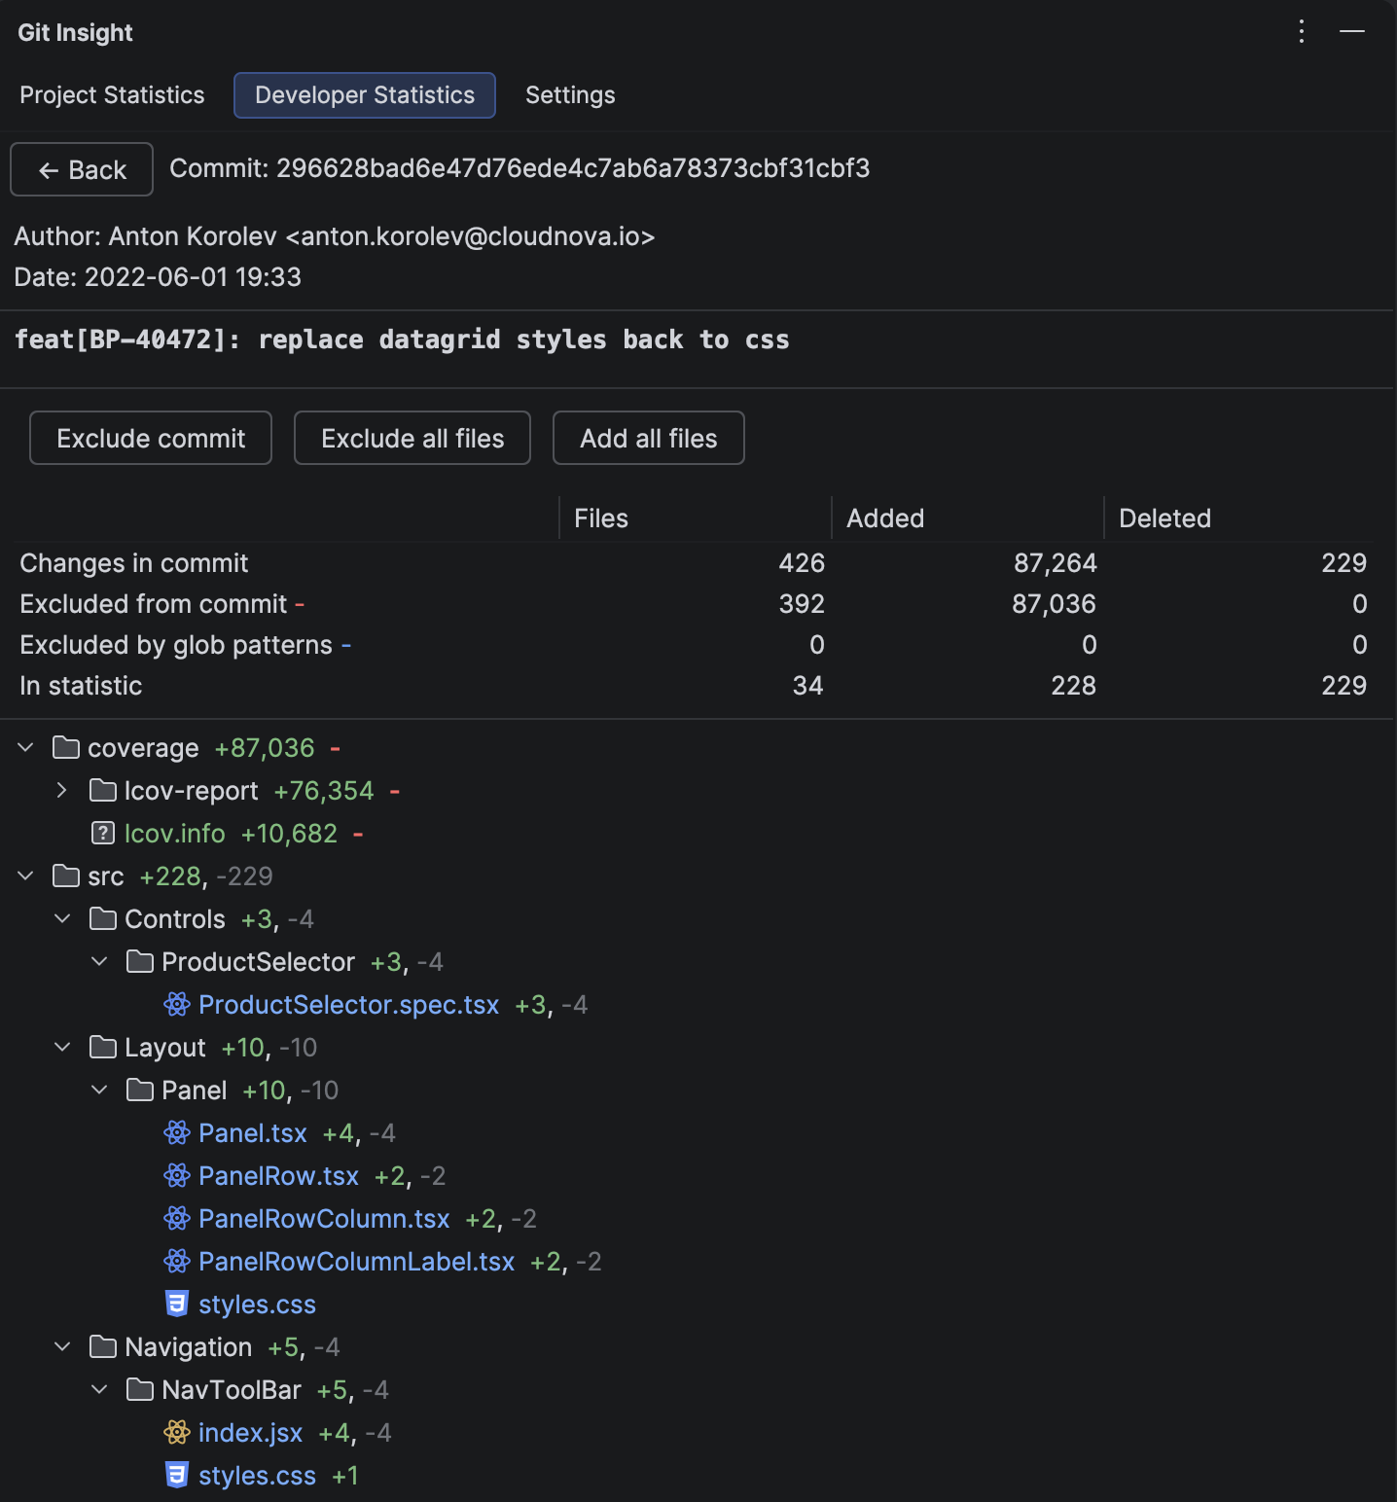Viewport: 1397px width, 1502px height.
Task: Open the Settings tab
Action: 569,94
